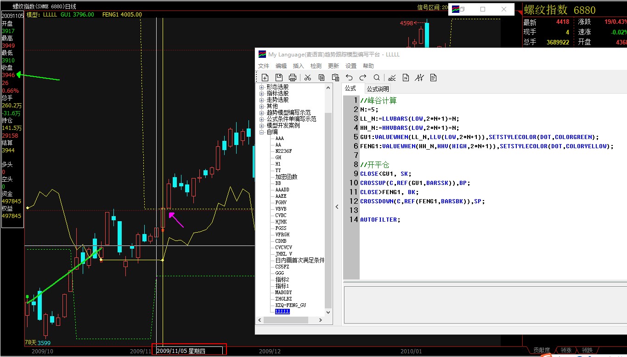Collapse the 自编 tree folder

coord(262,132)
